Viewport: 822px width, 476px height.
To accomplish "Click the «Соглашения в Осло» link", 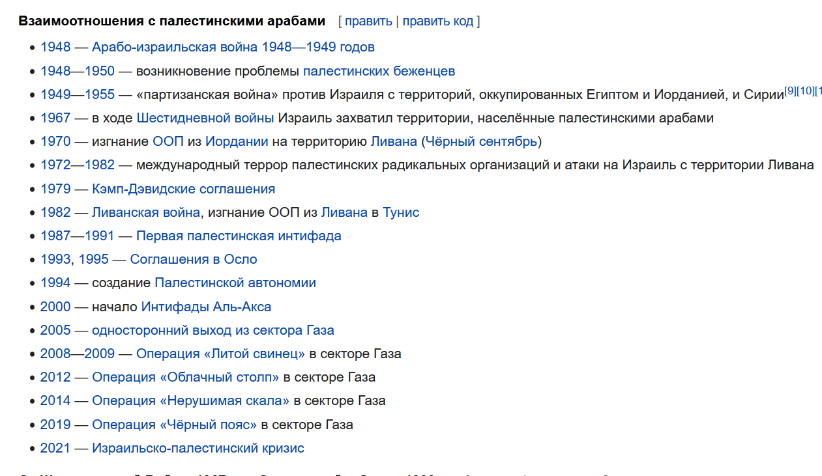I will click(x=194, y=259).
